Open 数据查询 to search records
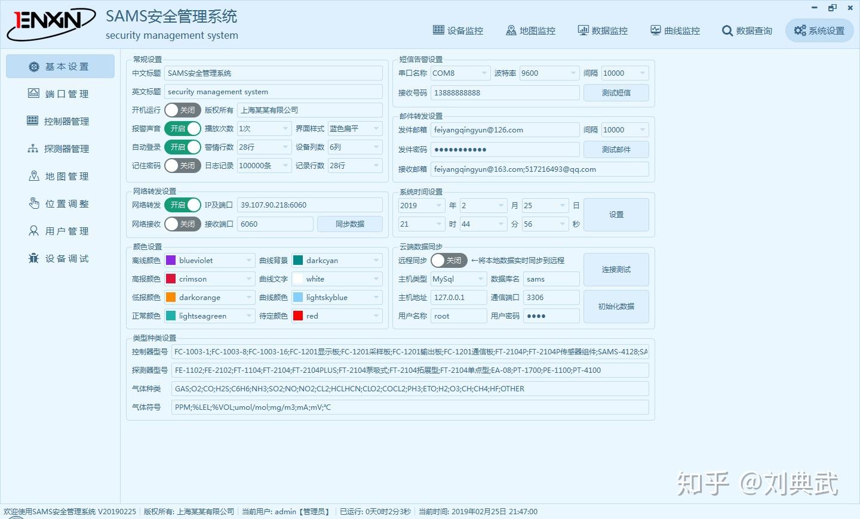 pyautogui.click(x=747, y=30)
